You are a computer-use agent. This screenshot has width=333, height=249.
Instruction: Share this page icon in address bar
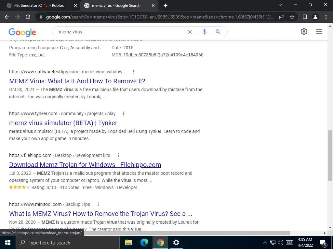pyautogui.click(x=282, y=17)
